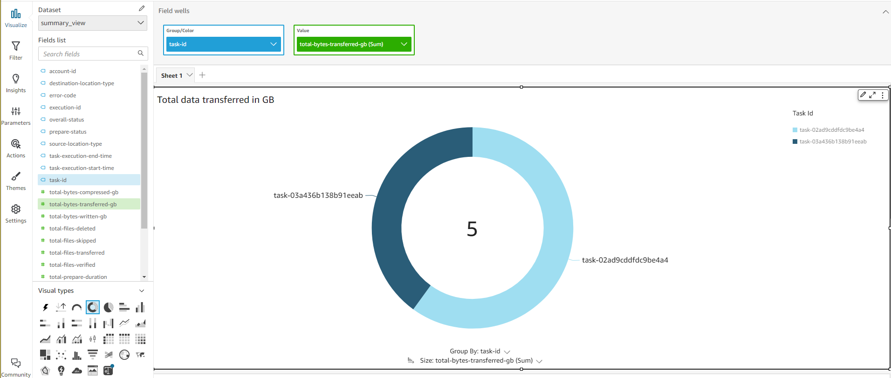This screenshot has height=378, width=891.
Task: Select the Insight lightbulb visual type
Action: 61,371
